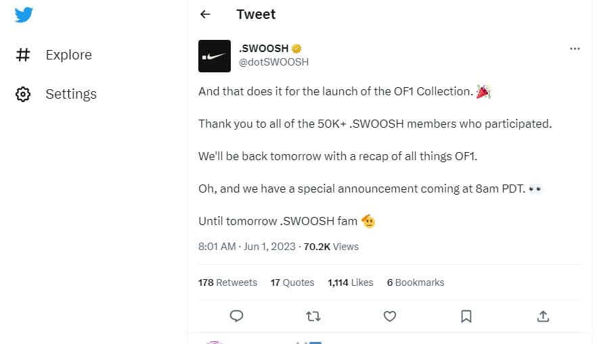Go back with the left arrow
597x344 pixels.
(x=205, y=14)
